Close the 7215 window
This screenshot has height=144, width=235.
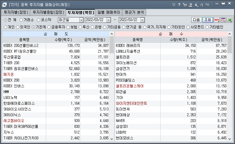pos(229,3)
